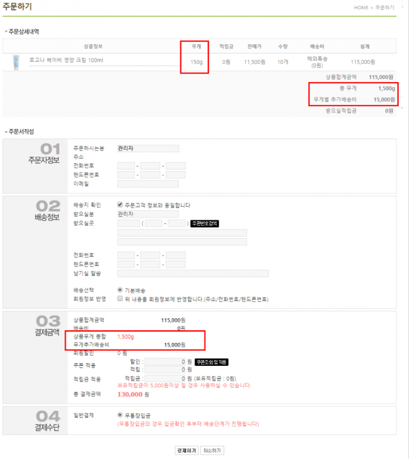
Task: Select 무통장입금 payment option
Action: pyautogui.click(x=120, y=415)
